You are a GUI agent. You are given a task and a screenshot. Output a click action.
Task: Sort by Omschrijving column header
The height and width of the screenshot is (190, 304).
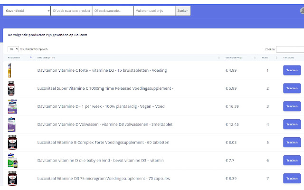pos(128,57)
